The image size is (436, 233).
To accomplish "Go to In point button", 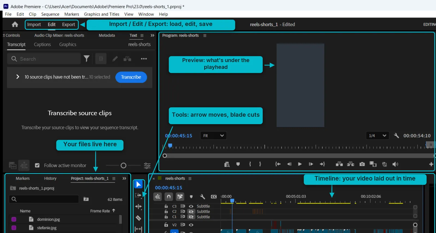I will pos(278,164).
